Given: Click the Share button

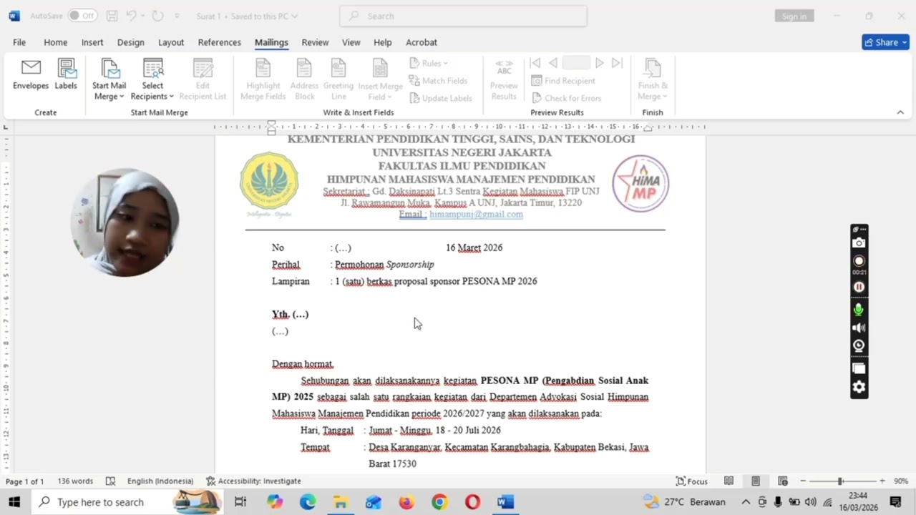Looking at the screenshot, I should point(885,42).
